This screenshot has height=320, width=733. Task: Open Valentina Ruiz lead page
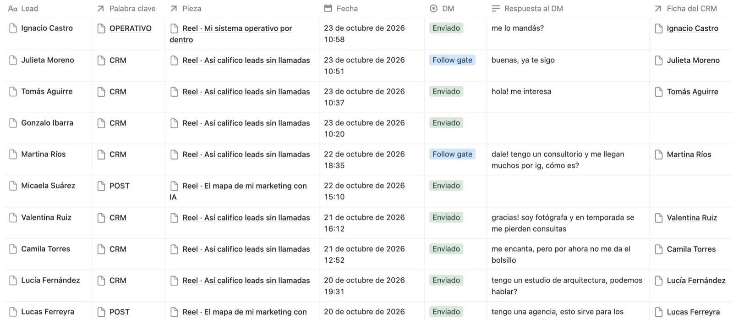click(46, 217)
